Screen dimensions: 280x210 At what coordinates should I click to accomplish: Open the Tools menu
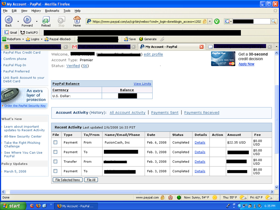pos(67,11)
